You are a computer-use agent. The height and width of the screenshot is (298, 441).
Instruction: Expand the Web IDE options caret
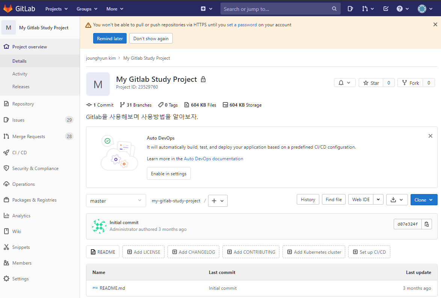[x=378, y=200]
